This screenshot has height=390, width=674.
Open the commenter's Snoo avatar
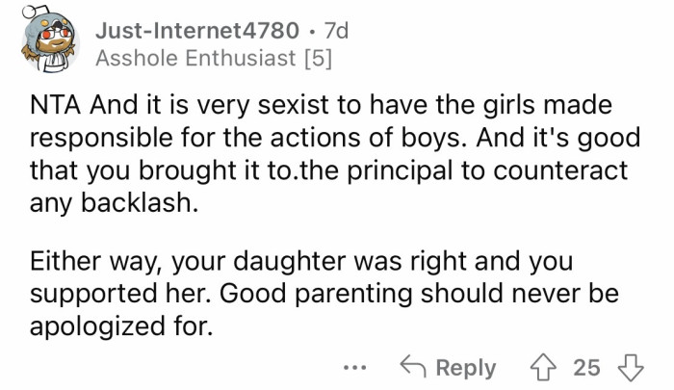[x=43, y=44]
